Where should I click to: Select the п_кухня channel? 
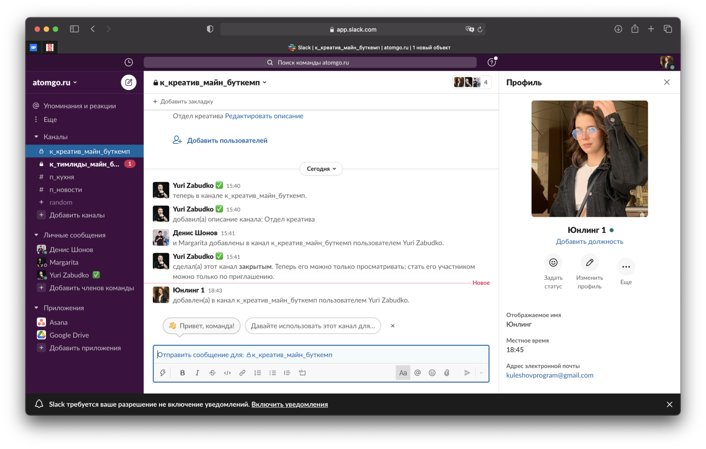pos(84,177)
